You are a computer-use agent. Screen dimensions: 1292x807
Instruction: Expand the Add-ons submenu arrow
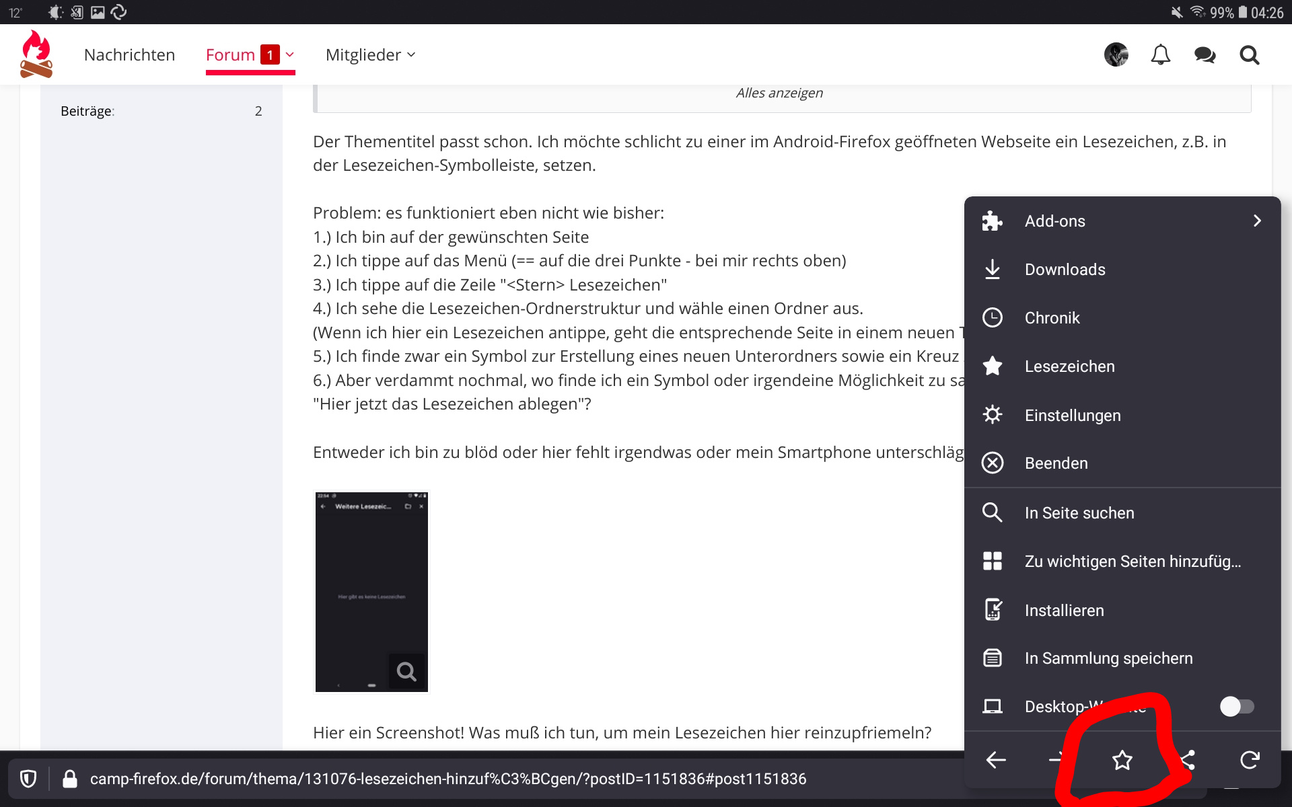click(1257, 221)
